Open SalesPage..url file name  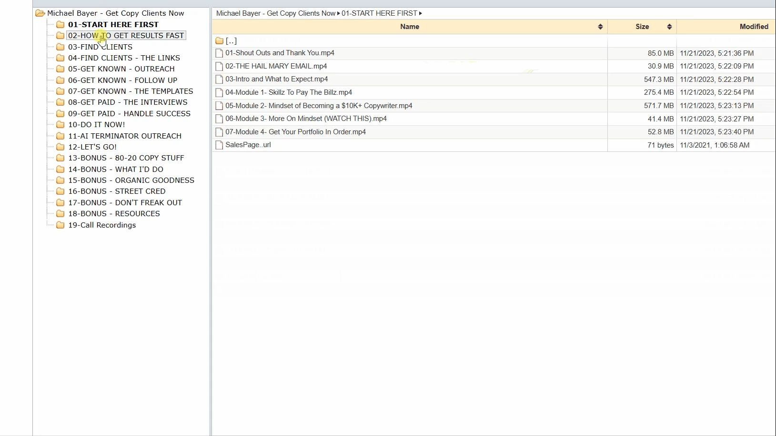coord(248,145)
